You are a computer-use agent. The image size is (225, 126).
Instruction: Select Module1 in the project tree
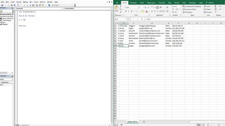(5, 24)
